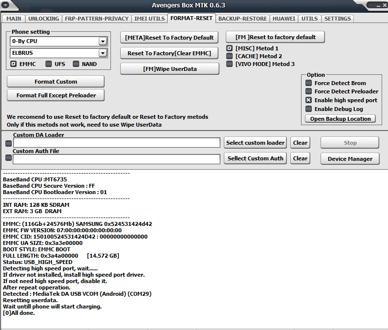The image size is (388, 330).
Task: Tick the Custom DA Loader checkbox
Action: tap(8, 143)
